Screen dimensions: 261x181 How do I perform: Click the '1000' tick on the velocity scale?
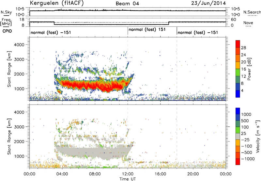tap(246, 114)
